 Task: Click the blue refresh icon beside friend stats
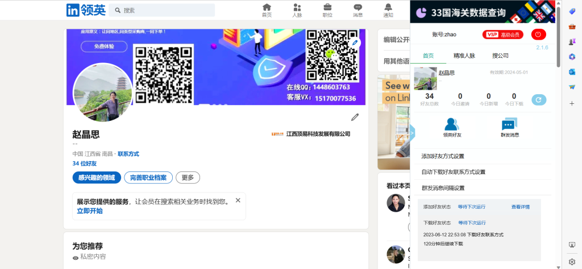point(539,100)
